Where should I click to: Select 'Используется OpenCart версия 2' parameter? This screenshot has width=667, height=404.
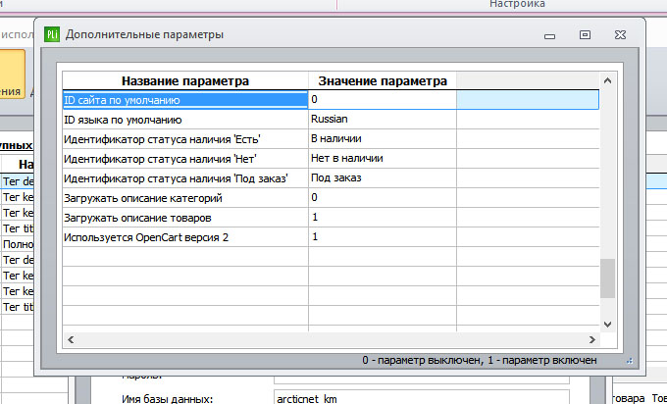click(185, 237)
